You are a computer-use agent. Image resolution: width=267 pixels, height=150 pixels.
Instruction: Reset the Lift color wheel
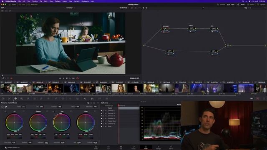coord(23,111)
